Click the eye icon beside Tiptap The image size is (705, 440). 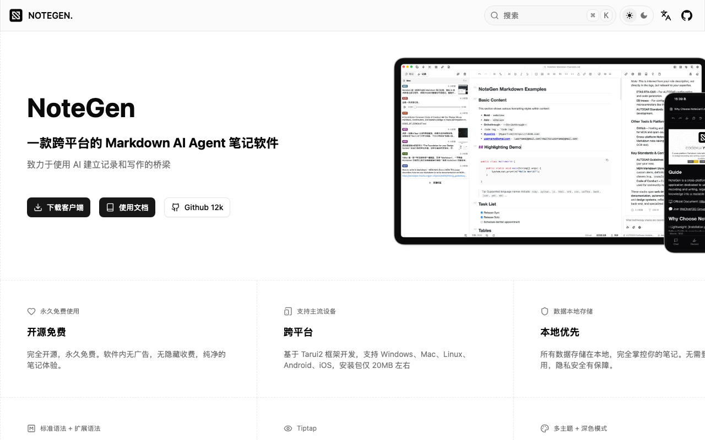tap(288, 428)
